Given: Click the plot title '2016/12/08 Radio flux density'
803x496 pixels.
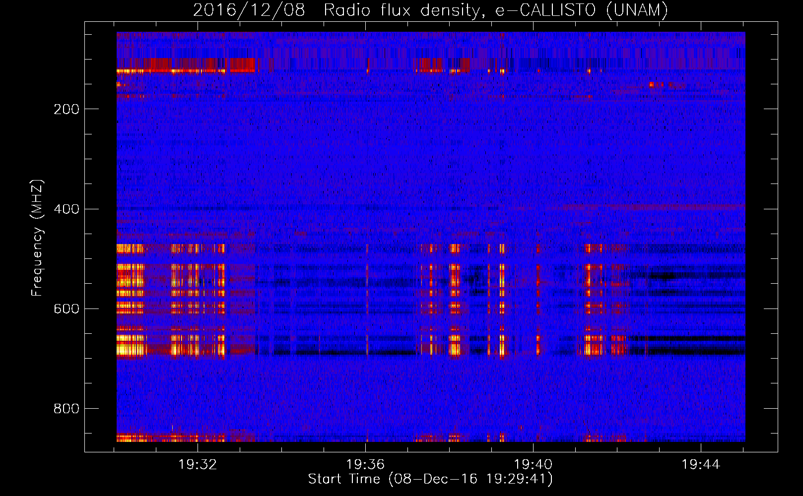Looking at the screenshot, I should 431,10.
